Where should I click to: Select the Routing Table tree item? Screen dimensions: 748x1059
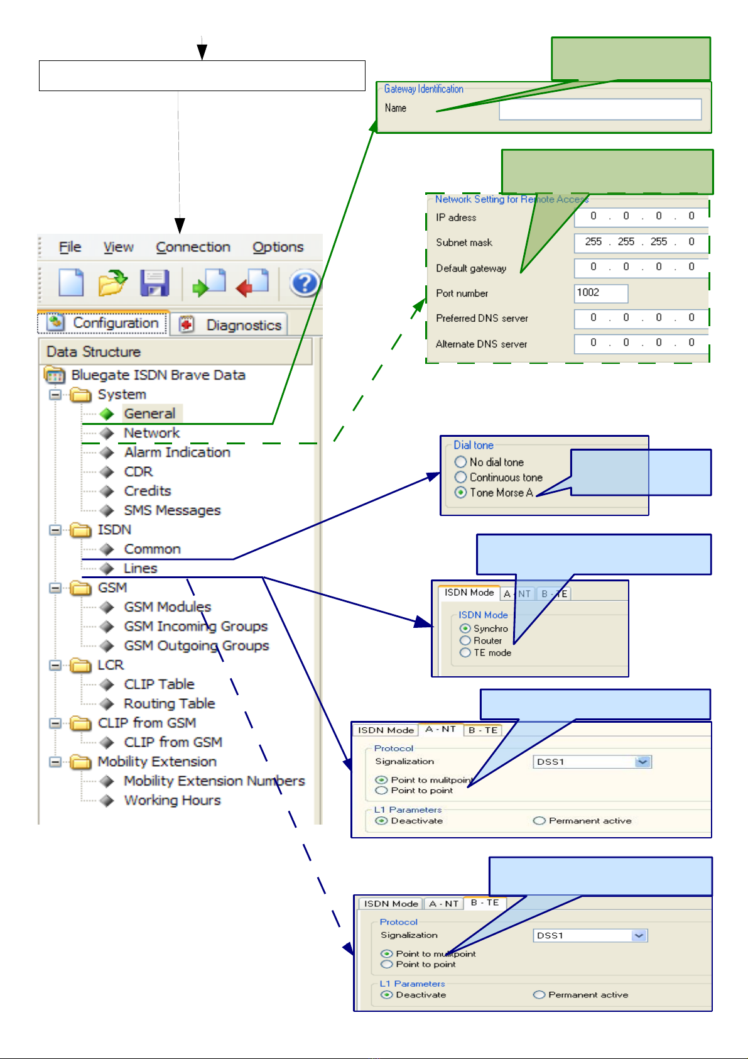[x=170, y=703]
